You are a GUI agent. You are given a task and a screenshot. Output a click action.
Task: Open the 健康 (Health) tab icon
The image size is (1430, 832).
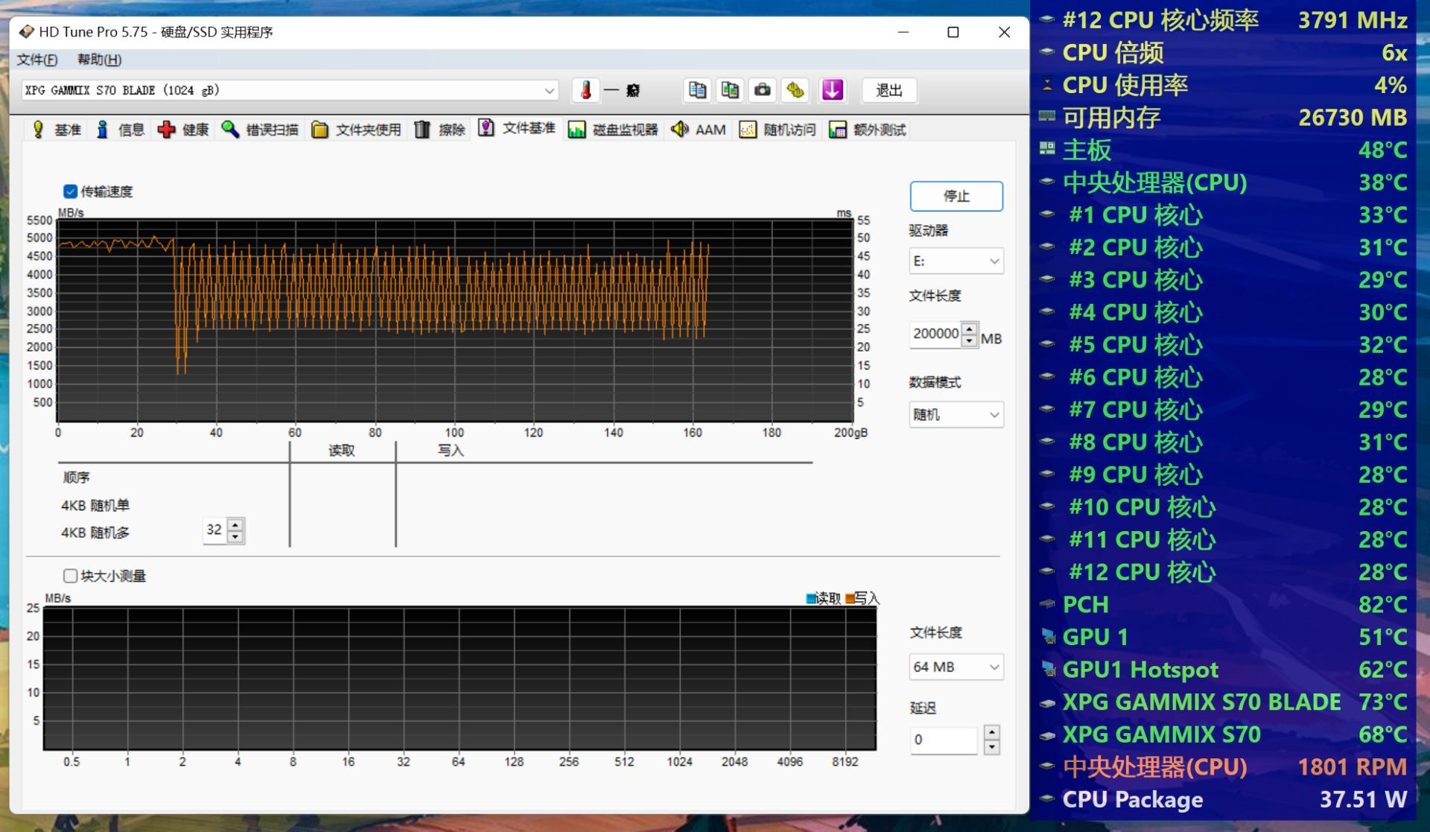(166, 128)
